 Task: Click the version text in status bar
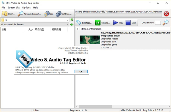pyautogui.click(x=142, y=110)
